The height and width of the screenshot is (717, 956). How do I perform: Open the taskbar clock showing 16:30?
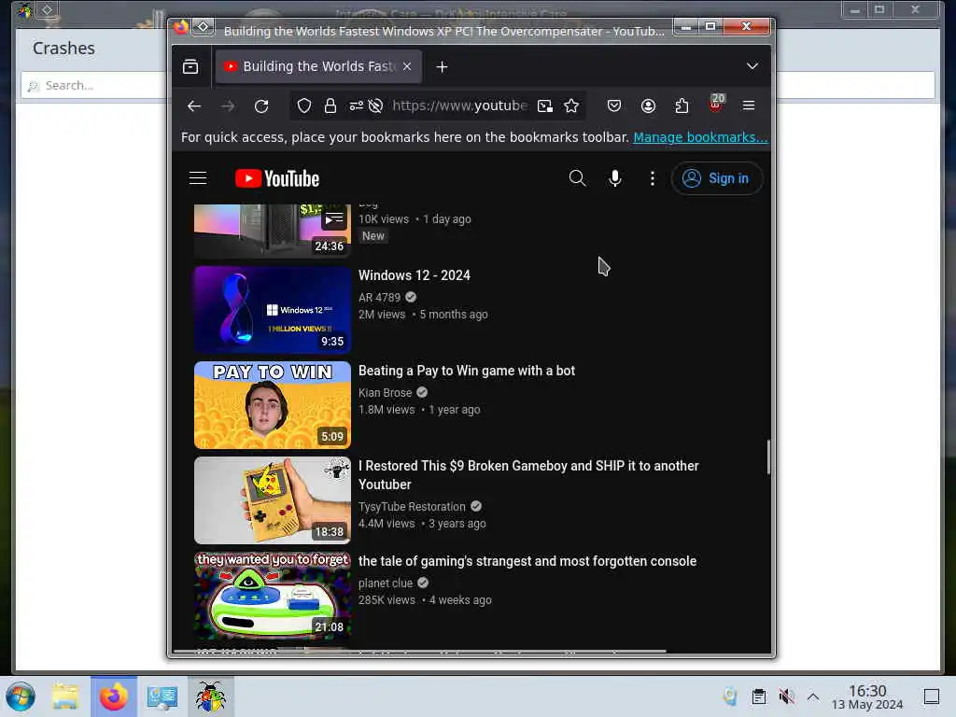(867, 696)
